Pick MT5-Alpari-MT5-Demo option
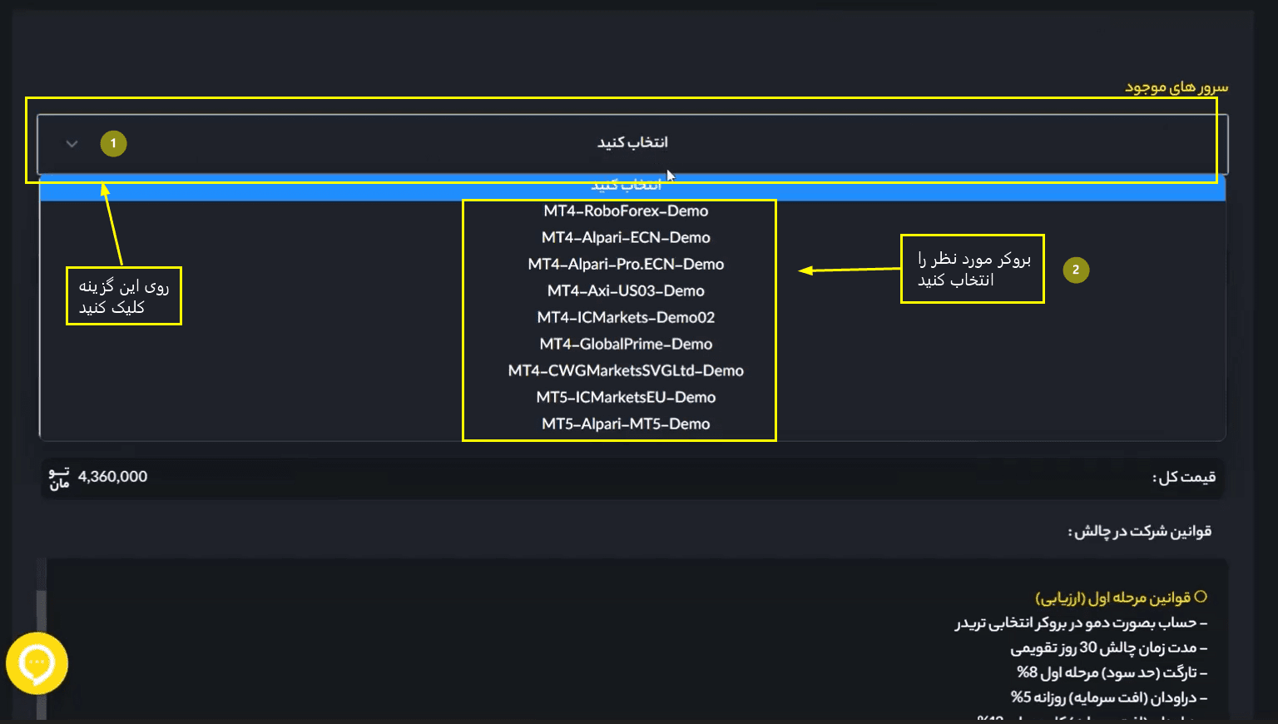The width and height of the screenshot is (1278, 724). click(x=626, y=424)
